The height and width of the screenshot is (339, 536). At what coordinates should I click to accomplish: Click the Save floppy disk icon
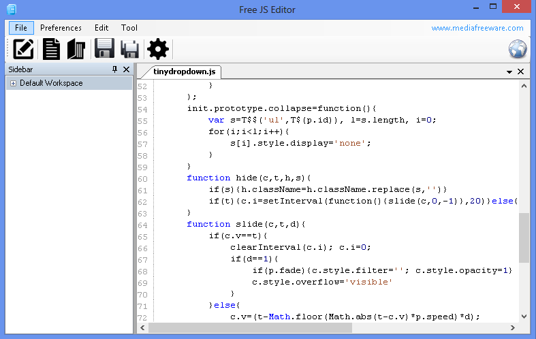pos(104,48)
